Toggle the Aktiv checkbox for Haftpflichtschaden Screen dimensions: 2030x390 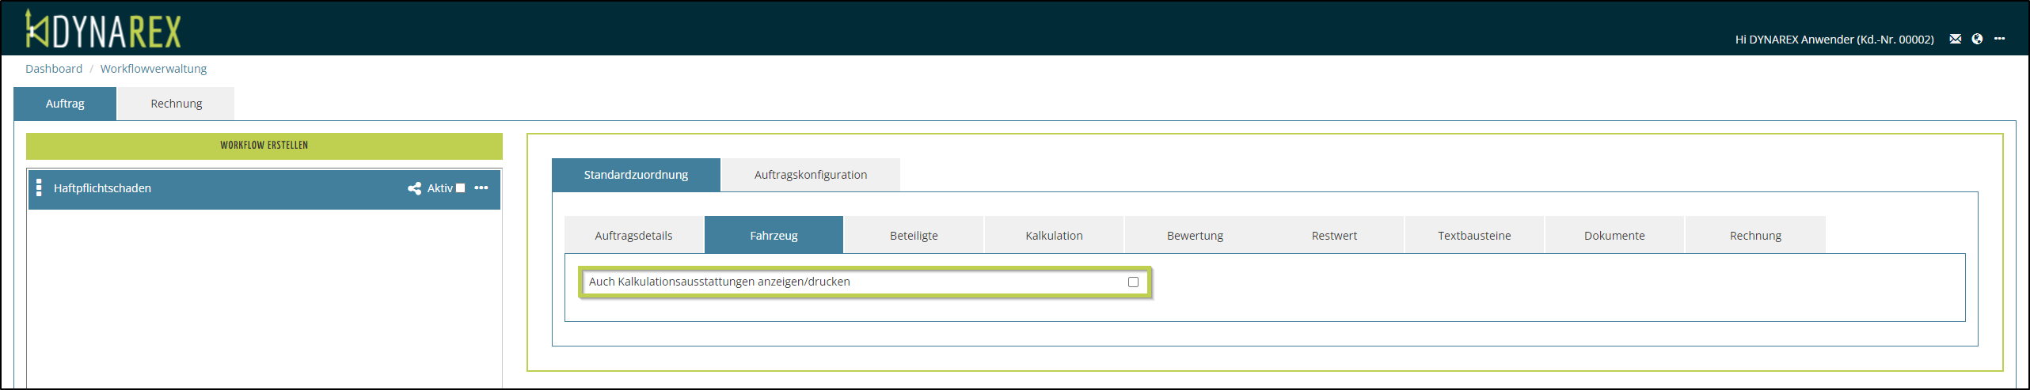click(x=461, y=188)
